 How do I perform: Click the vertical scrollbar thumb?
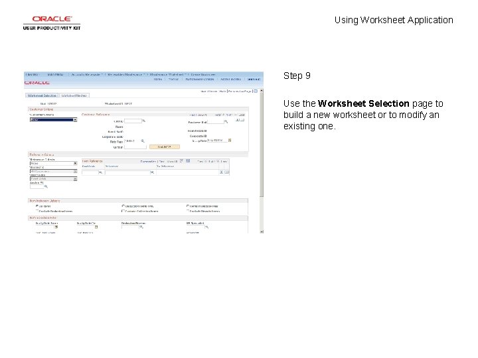point(262,145)
